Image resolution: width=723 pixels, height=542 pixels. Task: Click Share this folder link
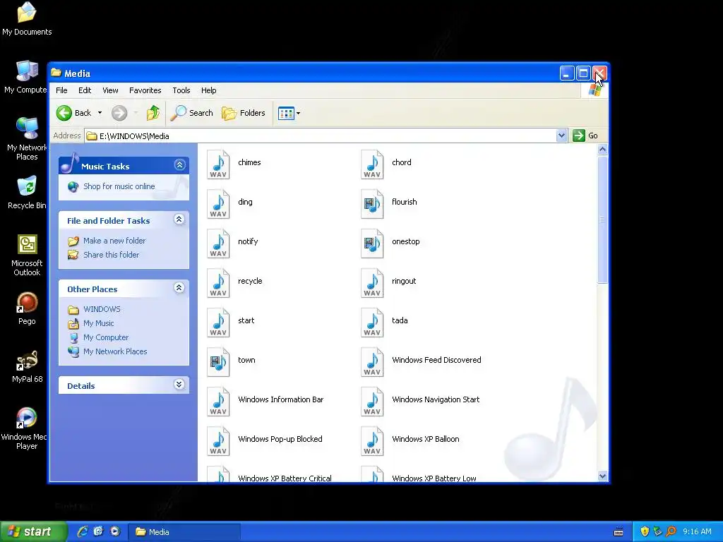[x=111, y=254]
